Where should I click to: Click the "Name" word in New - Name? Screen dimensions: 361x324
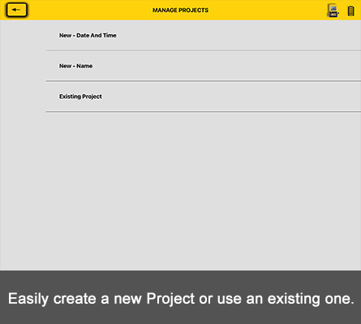84,66
